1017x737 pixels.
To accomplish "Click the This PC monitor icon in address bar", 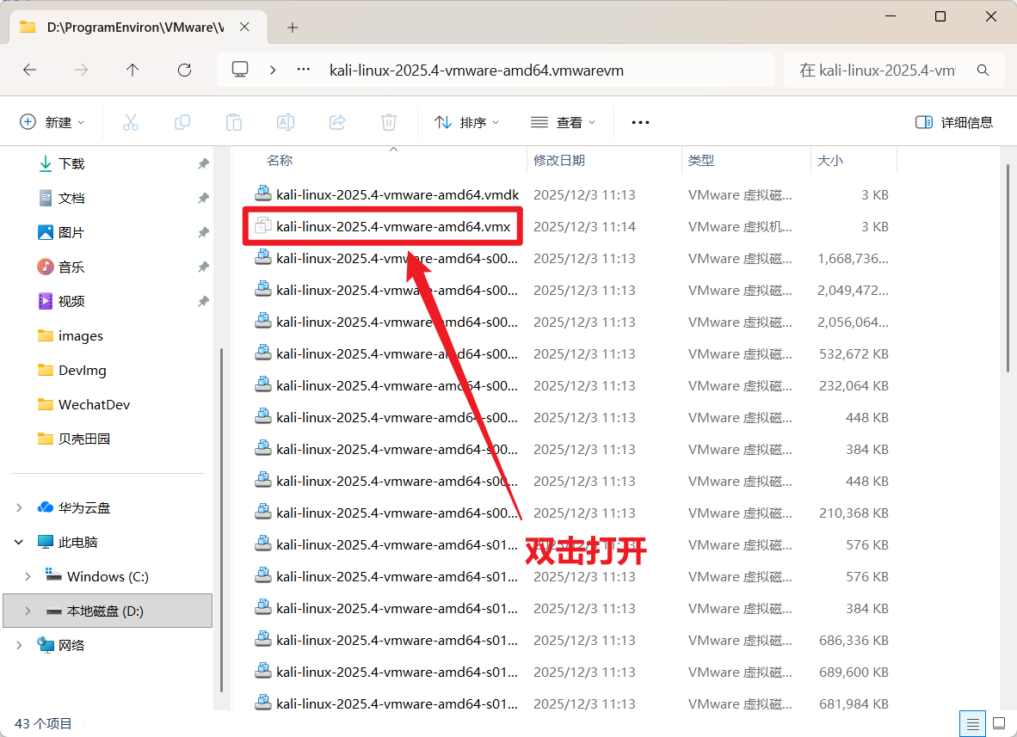I will click(240, 70).
